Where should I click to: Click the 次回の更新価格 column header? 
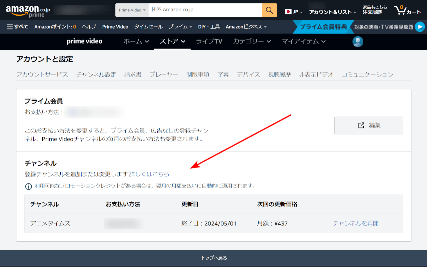coord(277,204)
